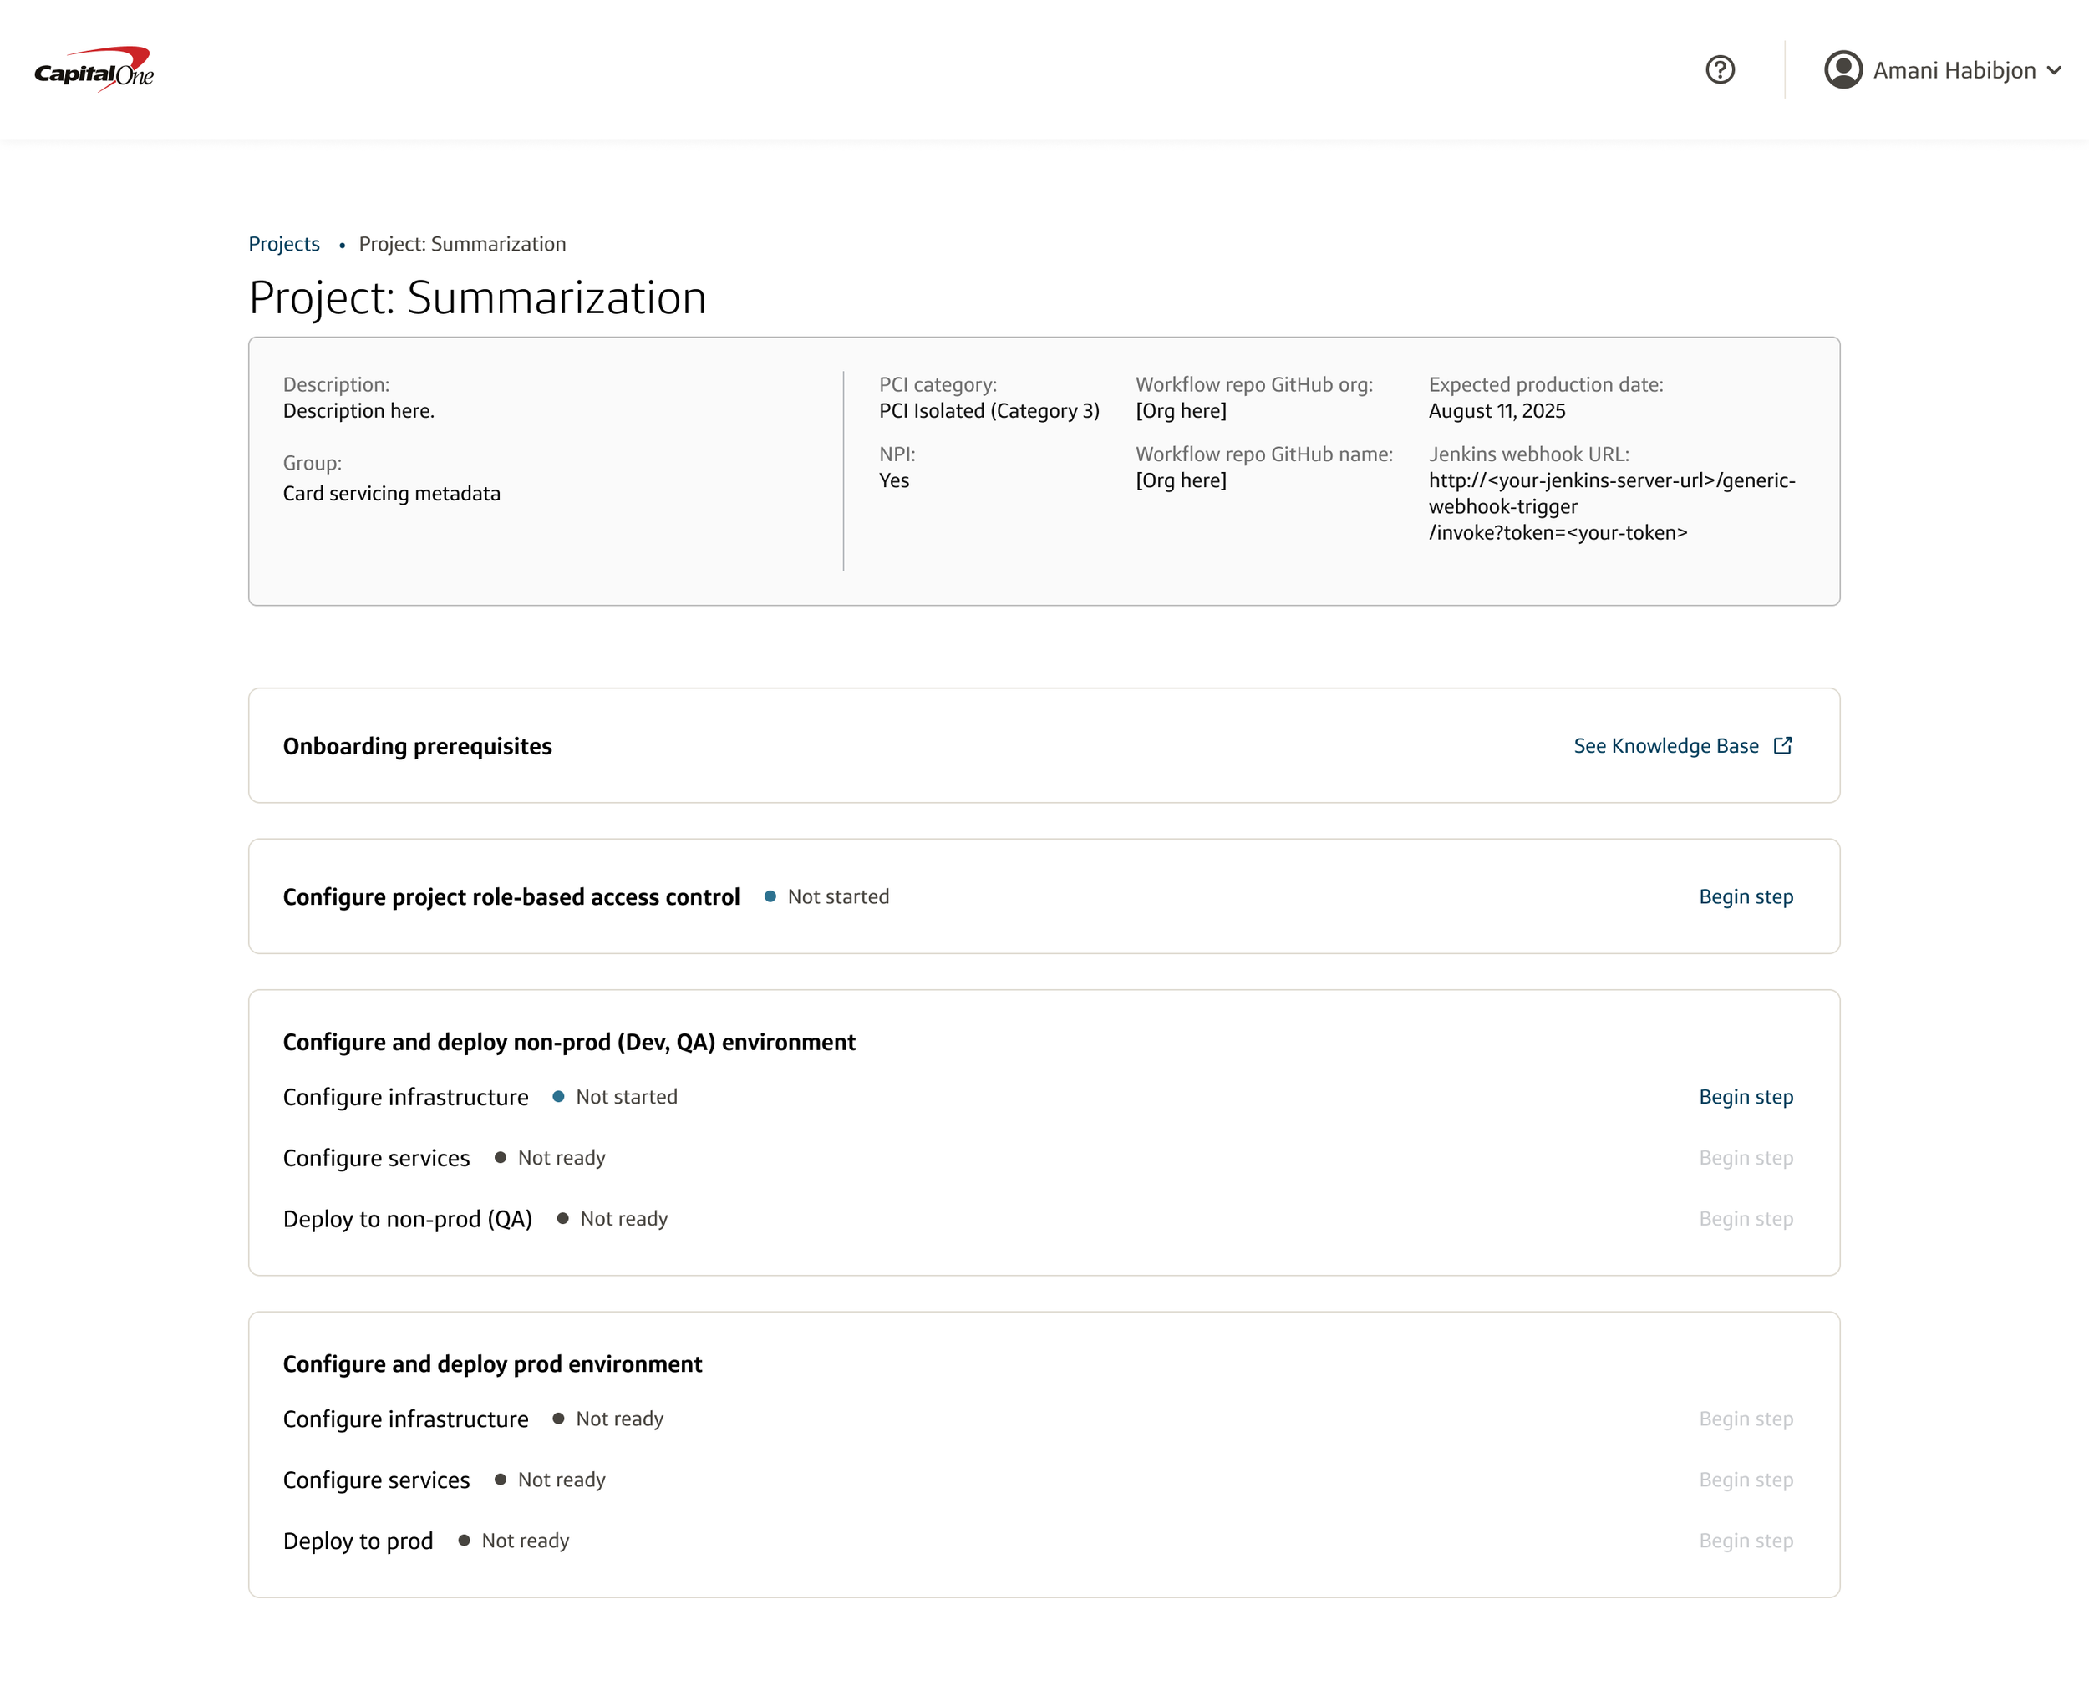Click the Capital One logo
2089x1691 pixels.
[94, 69]
